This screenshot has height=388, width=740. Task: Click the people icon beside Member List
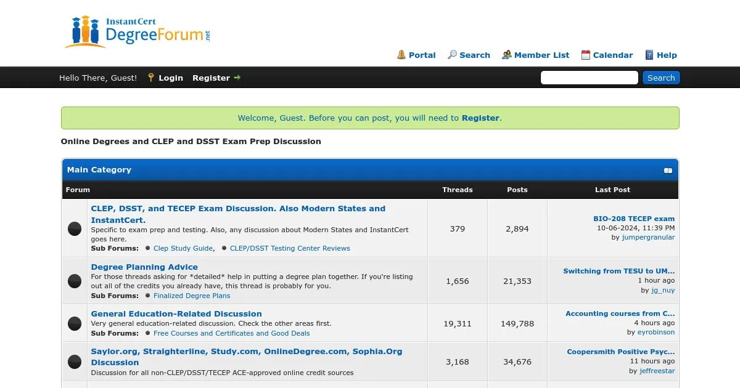[x=507, y=55]
